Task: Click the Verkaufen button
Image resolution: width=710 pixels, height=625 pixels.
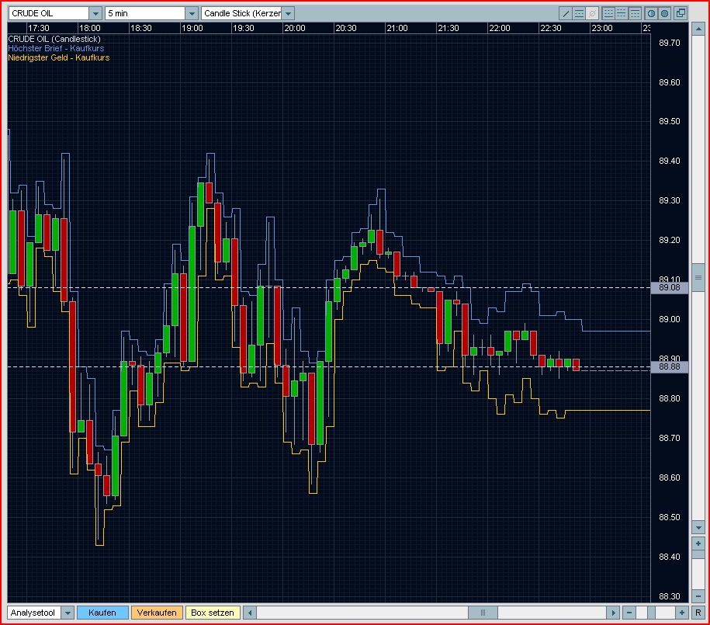Action: 157,613
